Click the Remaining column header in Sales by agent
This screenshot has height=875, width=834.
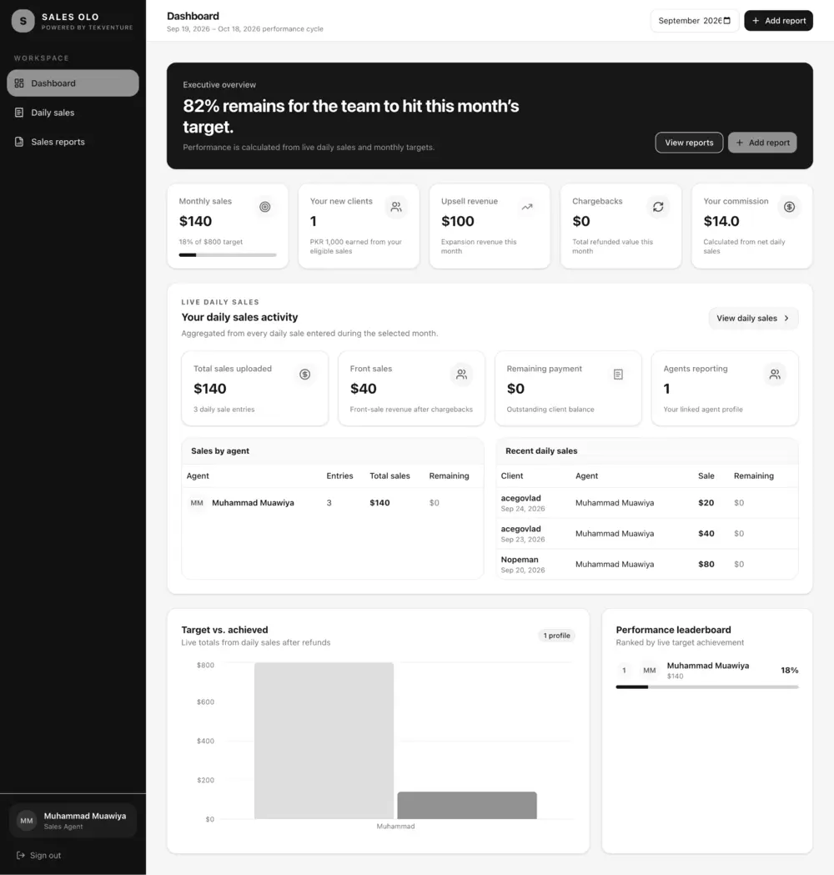pos(449,476)
